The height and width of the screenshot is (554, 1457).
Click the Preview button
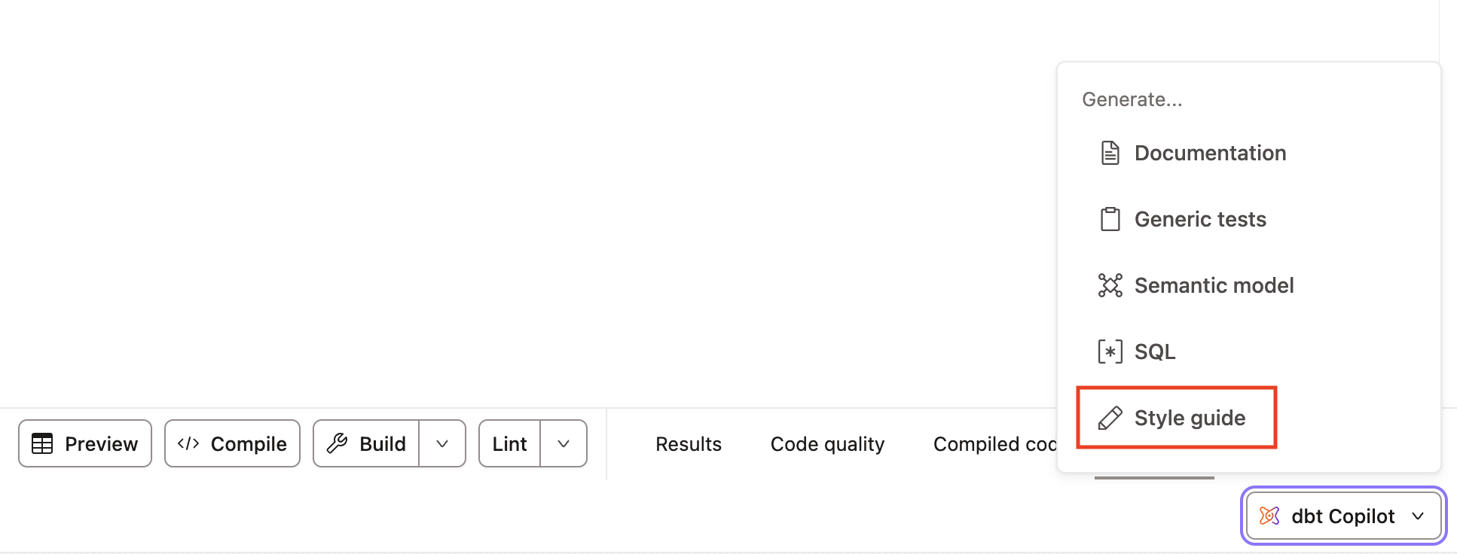pos(84,443)
